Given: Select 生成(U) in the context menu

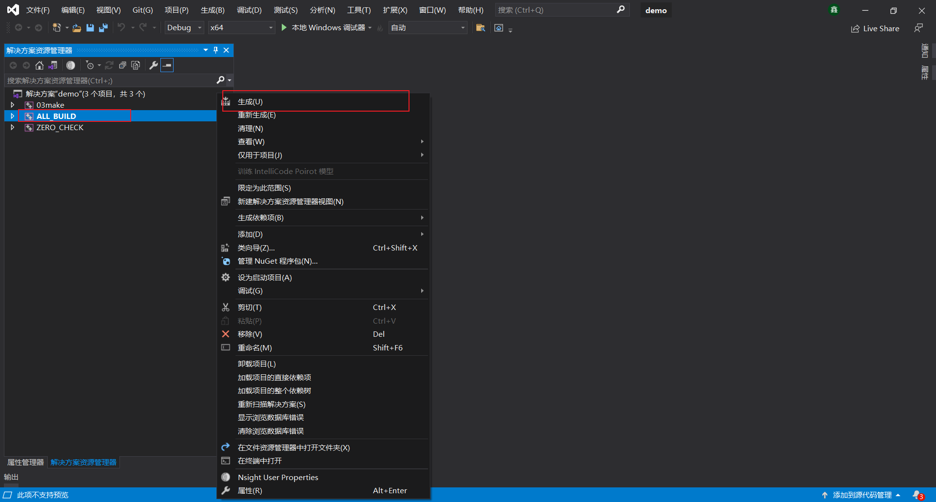Looking at the screenshot, I should (250, 102).
